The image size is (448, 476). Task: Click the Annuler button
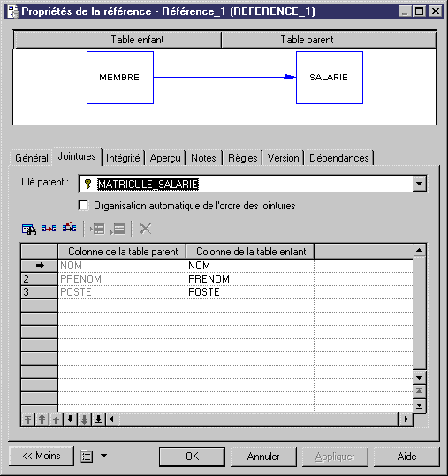[263, 457]
